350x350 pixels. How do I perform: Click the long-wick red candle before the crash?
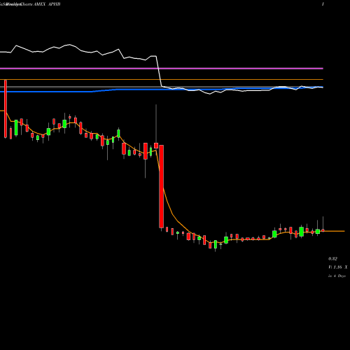click(156, 146)
